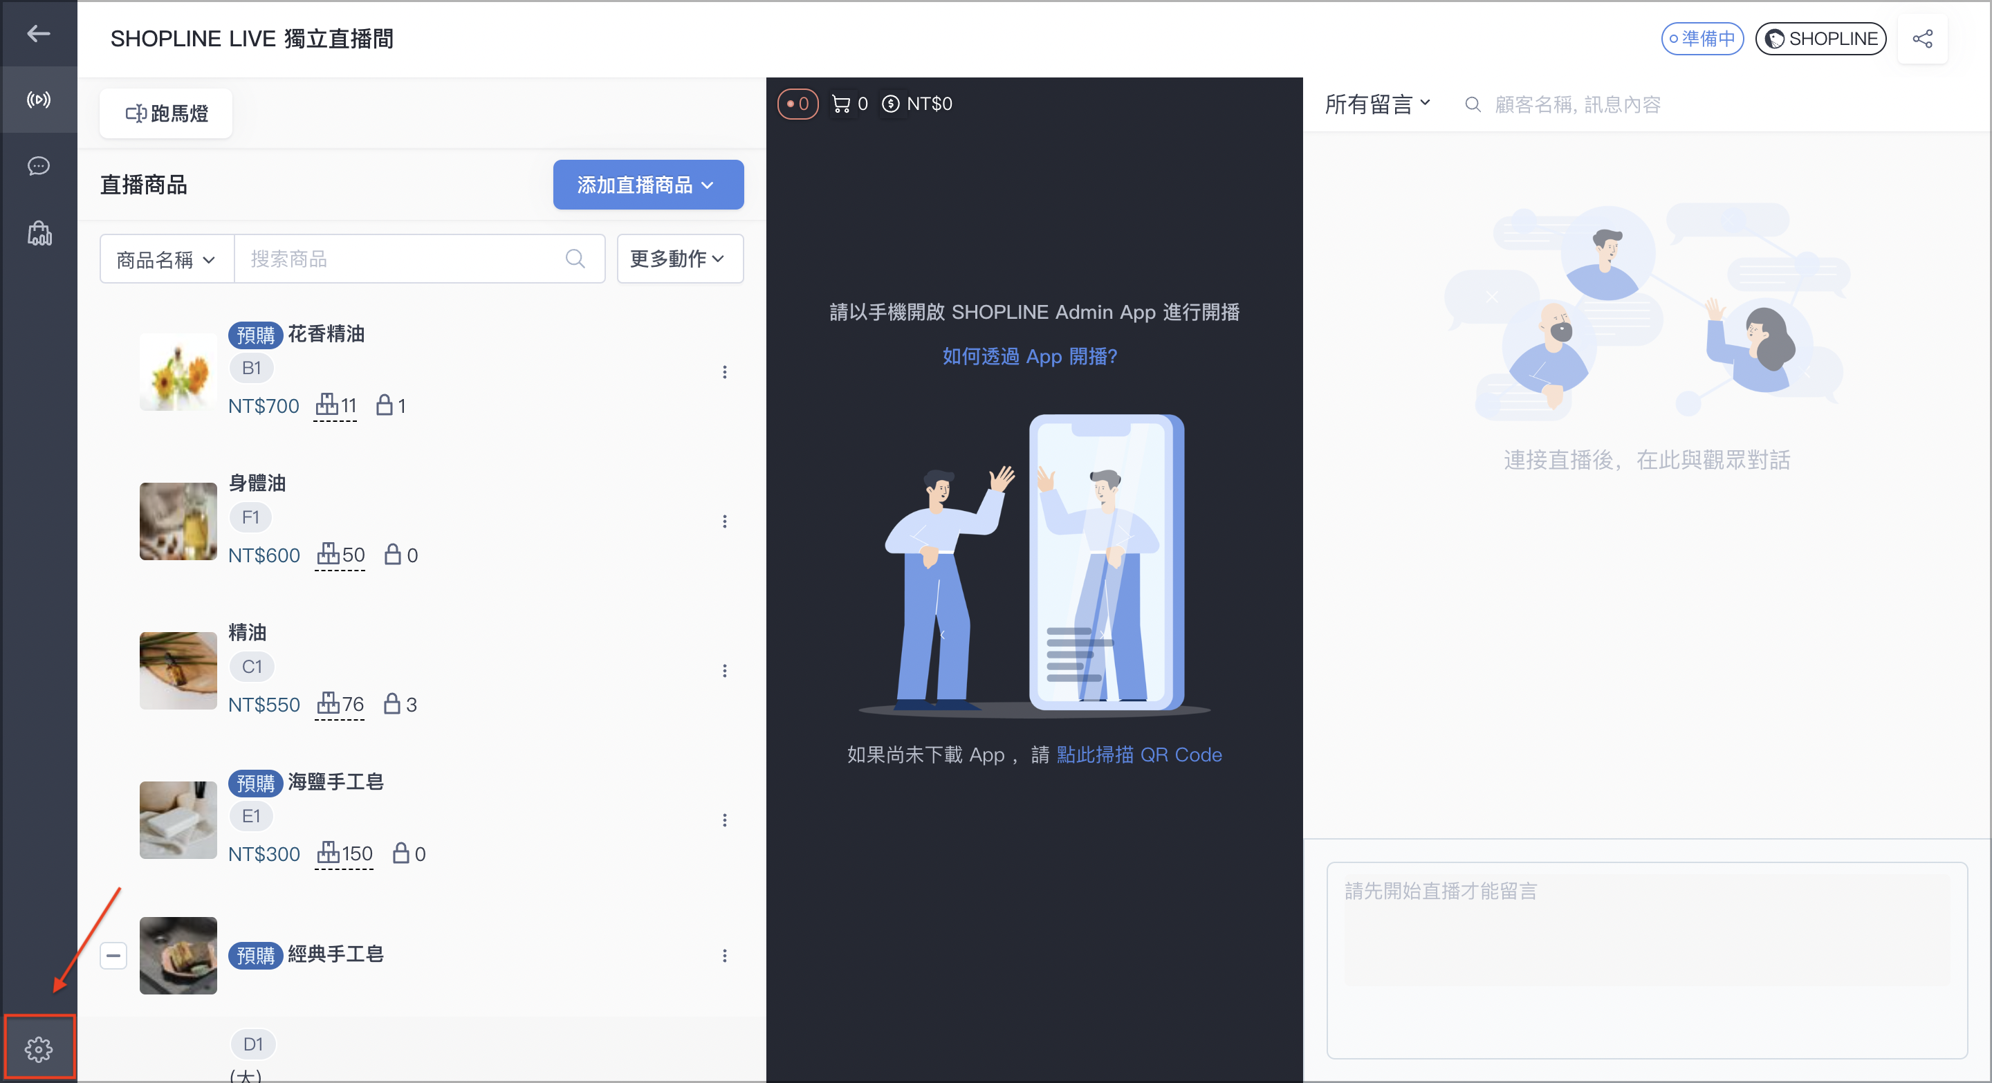This screenshot has width=1992, height=1083.
Task: Click the 準備中 status badge
Action: [1702, 39]
